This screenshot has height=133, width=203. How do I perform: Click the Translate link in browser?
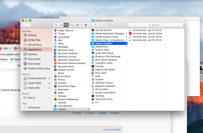115,113
